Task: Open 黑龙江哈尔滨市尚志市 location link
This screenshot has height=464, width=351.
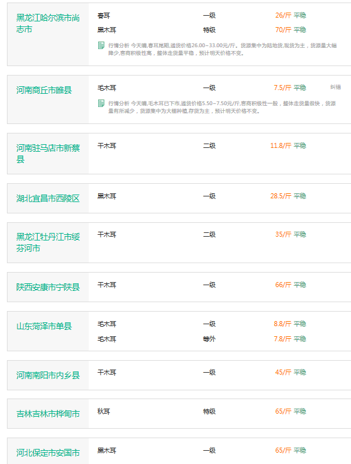Action: (48, 24)
